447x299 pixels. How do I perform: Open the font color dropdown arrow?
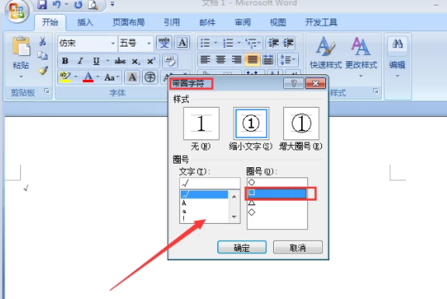pyautogui.click(x=98, y=77)
